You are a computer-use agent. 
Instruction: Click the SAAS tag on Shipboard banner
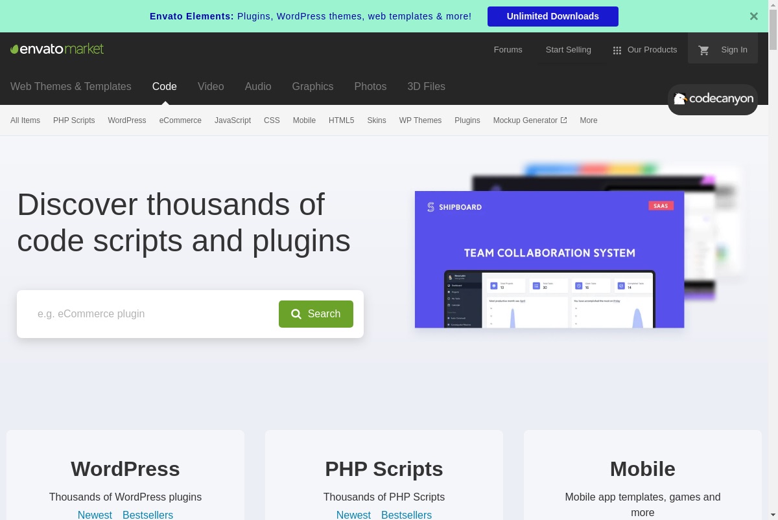(x=661, y=206)
